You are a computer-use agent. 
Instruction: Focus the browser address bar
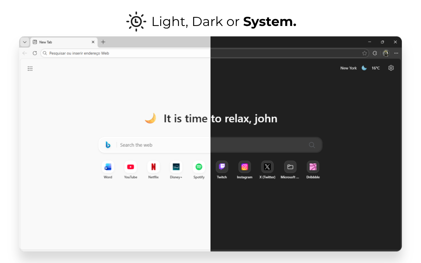point(205,53)
